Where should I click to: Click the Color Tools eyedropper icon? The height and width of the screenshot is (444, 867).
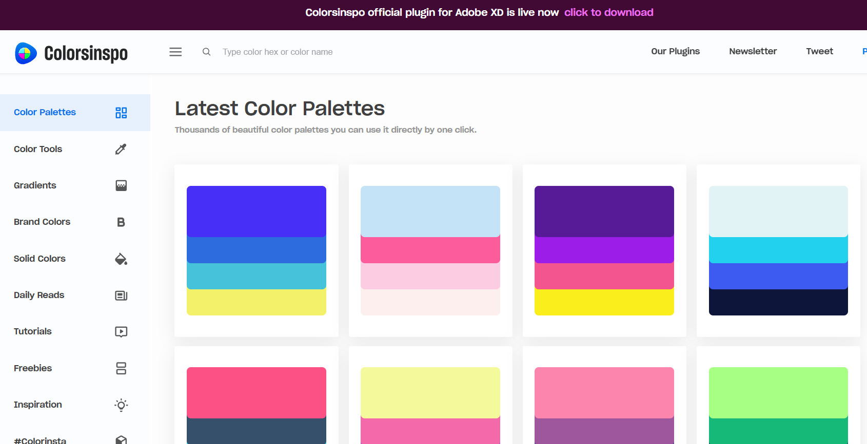[x=121, y=149]
